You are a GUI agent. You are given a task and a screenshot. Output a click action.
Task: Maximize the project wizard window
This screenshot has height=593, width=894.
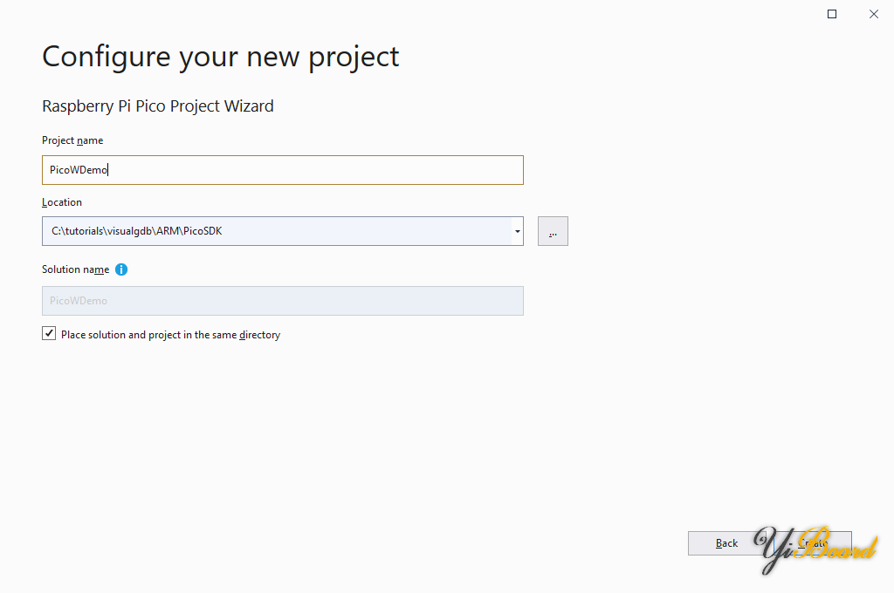832,14
